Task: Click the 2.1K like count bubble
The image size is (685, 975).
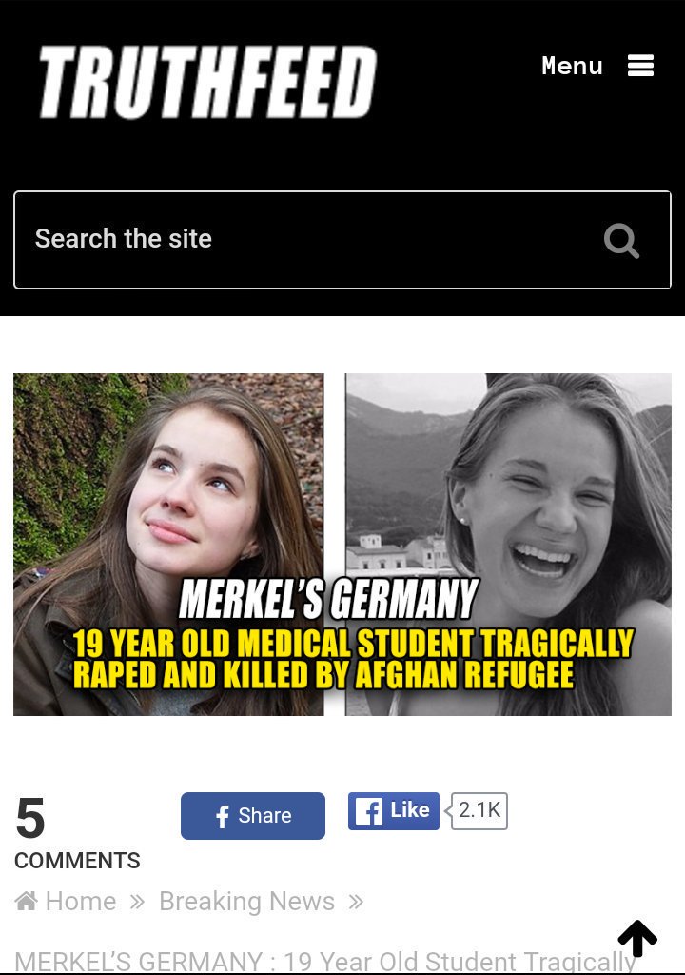Action: [479, 811]
